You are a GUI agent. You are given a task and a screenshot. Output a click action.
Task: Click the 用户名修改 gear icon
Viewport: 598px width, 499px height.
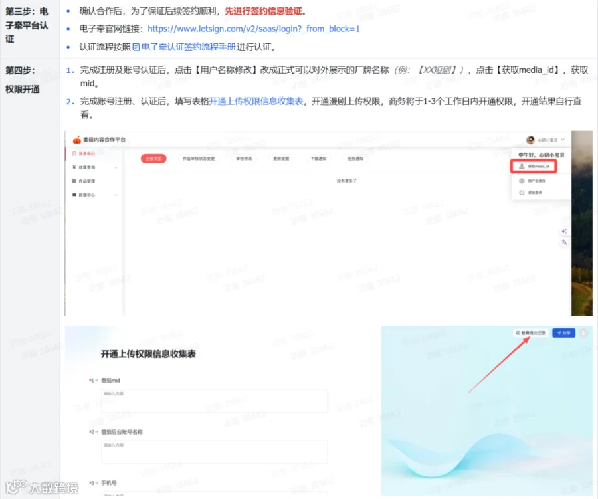(522, 181)
